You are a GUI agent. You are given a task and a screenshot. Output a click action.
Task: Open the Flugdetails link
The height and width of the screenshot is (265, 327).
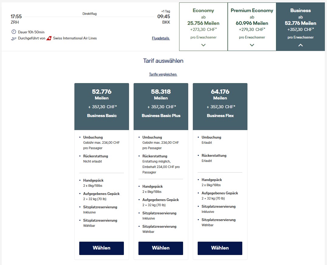point(161,38)
